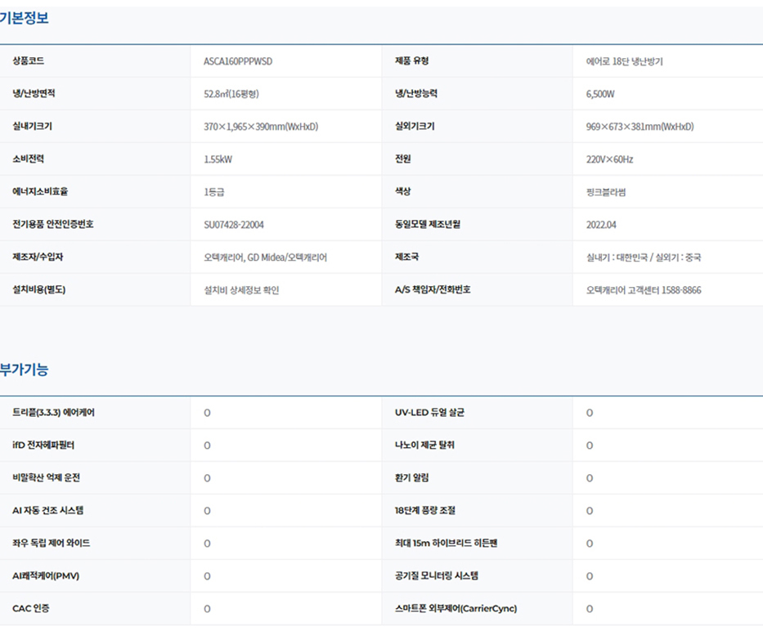This screenshot has height=631, width=763.
Task: Click the 2022.04 manufacture date
Action: pos(601,225)
